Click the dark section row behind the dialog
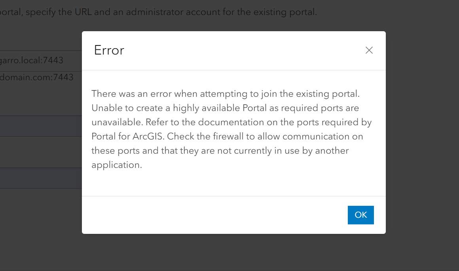 click(40, 126)
